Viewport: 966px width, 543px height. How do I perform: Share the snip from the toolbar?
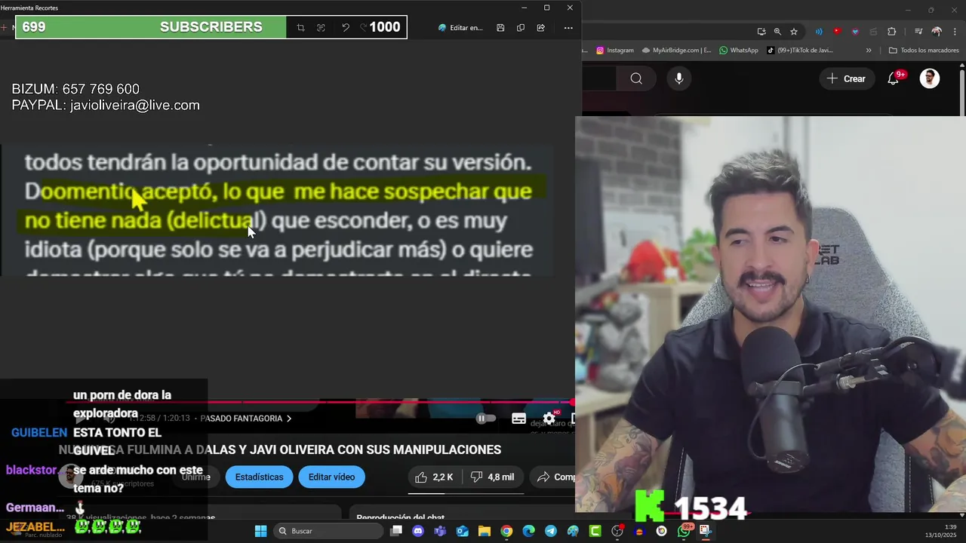point(541,28)
